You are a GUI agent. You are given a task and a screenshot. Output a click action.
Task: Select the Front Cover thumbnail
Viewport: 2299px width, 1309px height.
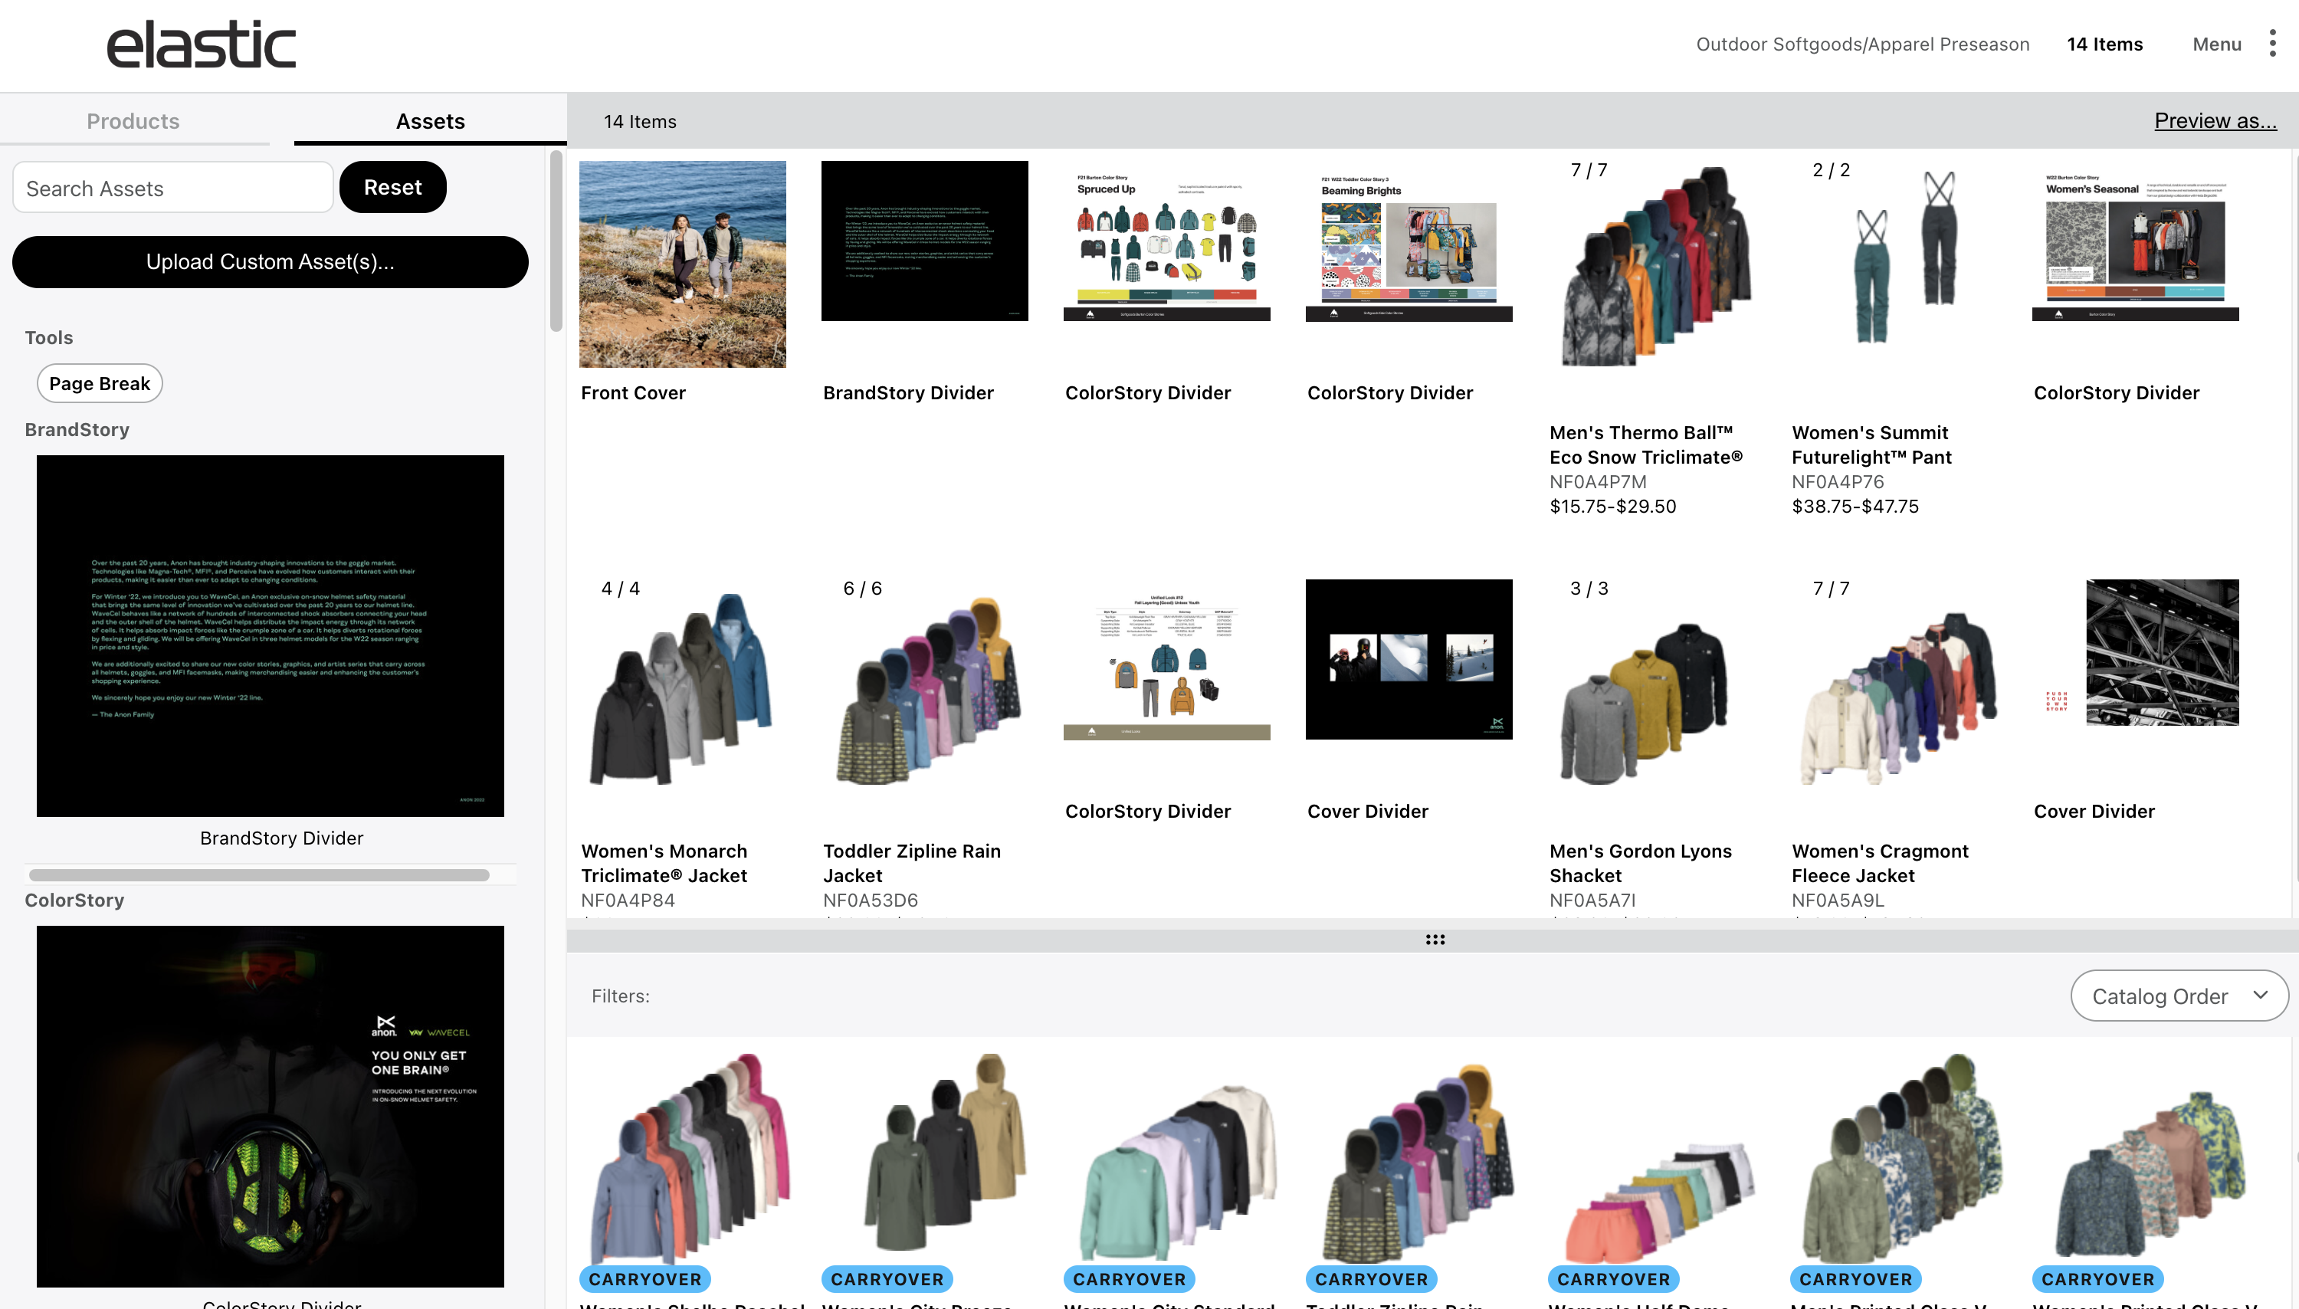682,264
